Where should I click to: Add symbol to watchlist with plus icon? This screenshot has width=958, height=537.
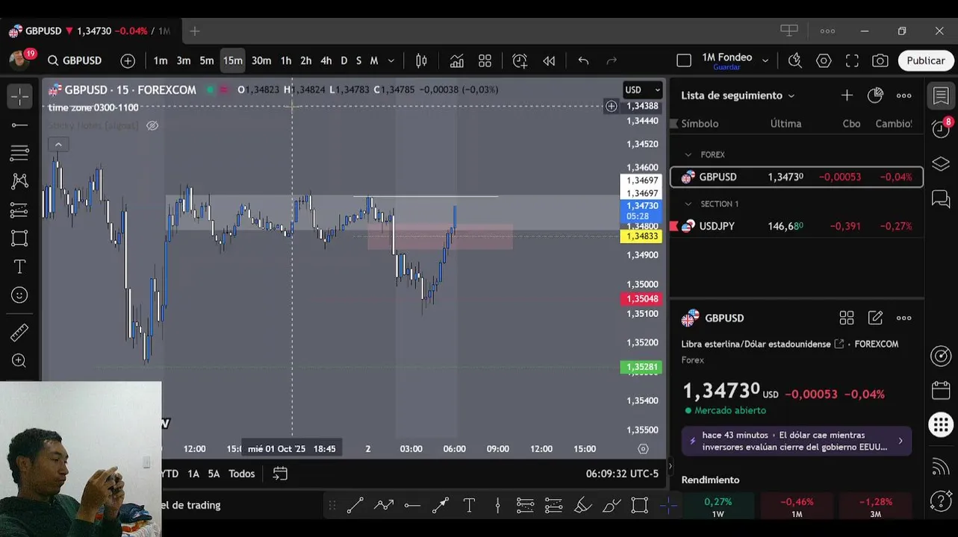coord(847,95)
